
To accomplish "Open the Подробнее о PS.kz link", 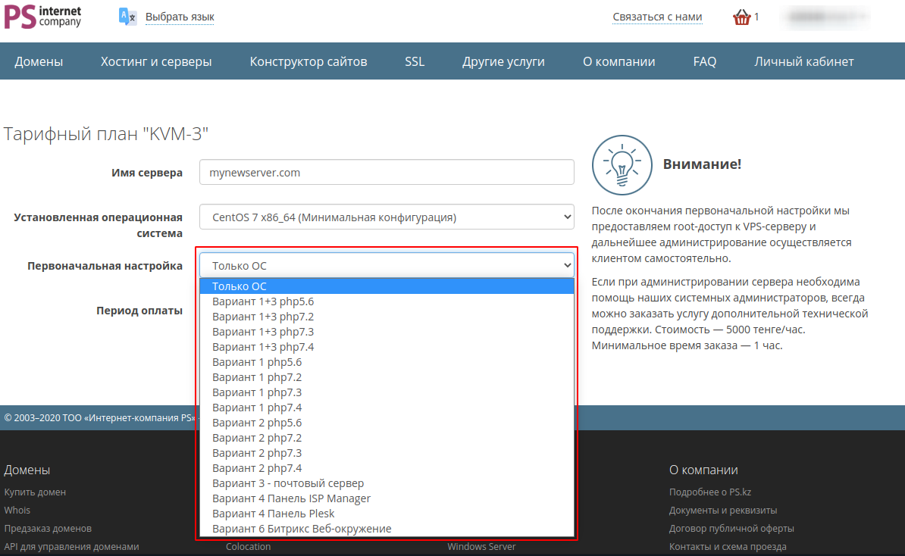I will click(710, 492).
